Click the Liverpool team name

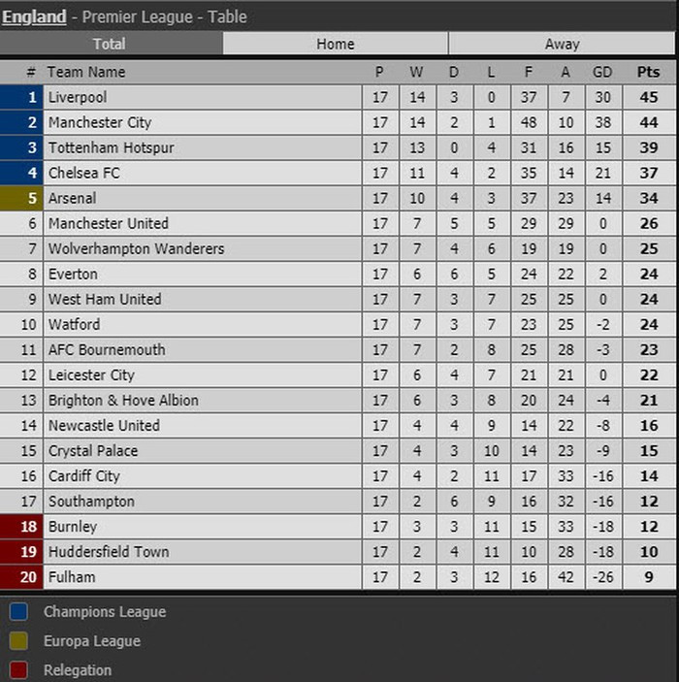(78, 97)
